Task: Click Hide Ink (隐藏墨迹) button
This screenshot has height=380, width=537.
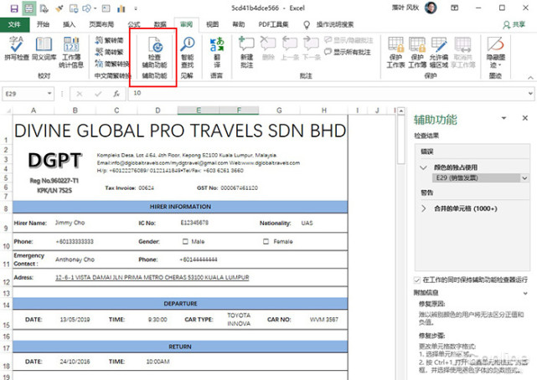Action: click(x=495, y=52)
